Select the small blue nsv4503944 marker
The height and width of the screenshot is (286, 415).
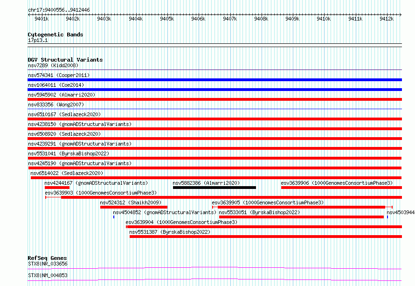tap(387, 217)
